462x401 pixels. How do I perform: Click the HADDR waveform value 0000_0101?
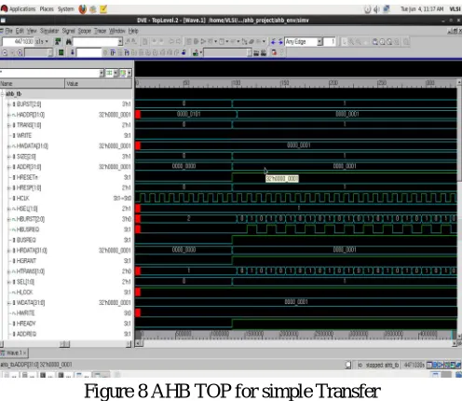point(188,115)
